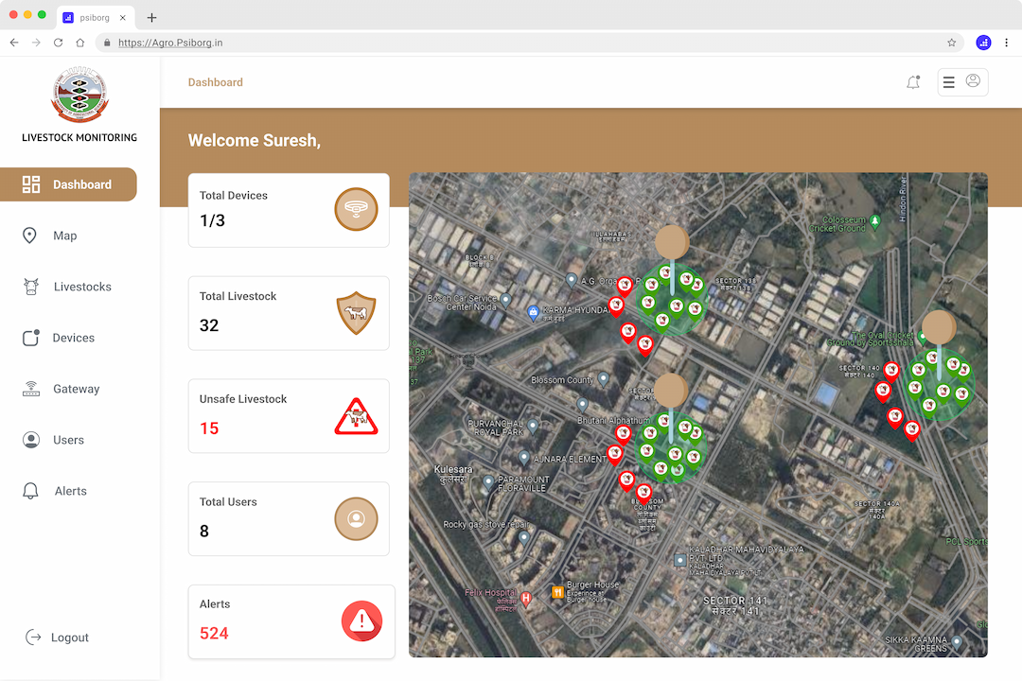Click the browser address bar URL
The height and width of the screenshot is (681, 1022).
click(170, 43)
